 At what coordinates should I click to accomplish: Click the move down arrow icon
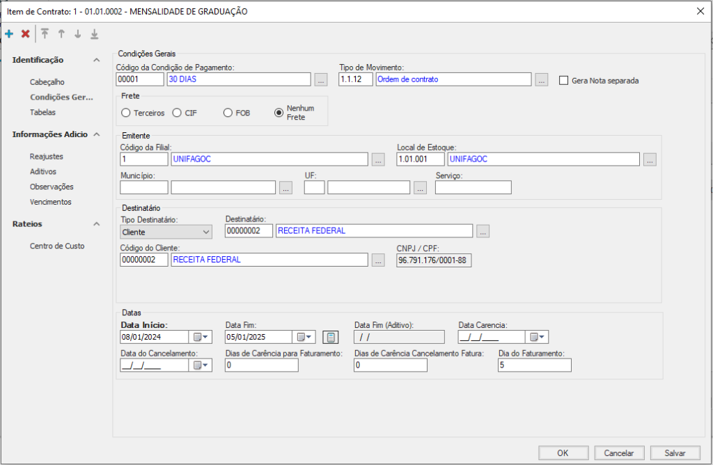click(78, 33)
